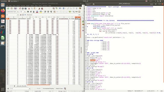Enable the Formatted Display checkbox
The height and width of the screenshot is (92, 164).
coord(42,89)
